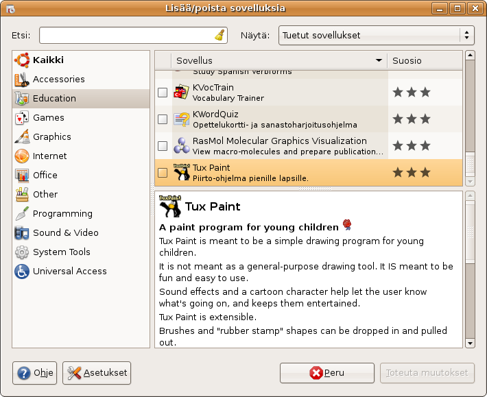
Task: Click the Games playing cards icon
Action: tap(22, 118)
